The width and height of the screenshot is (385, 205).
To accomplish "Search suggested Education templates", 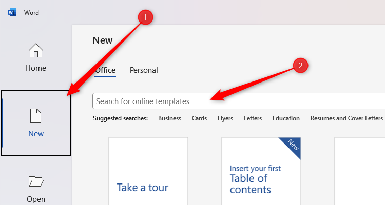I will pyautogui.click(x=286, y=118).
